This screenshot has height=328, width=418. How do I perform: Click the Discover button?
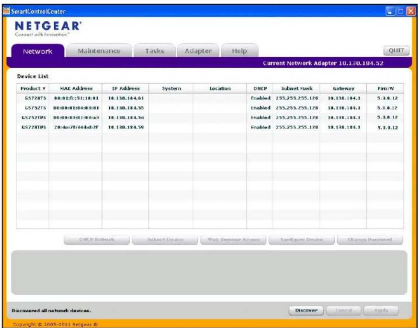point(306,310)
